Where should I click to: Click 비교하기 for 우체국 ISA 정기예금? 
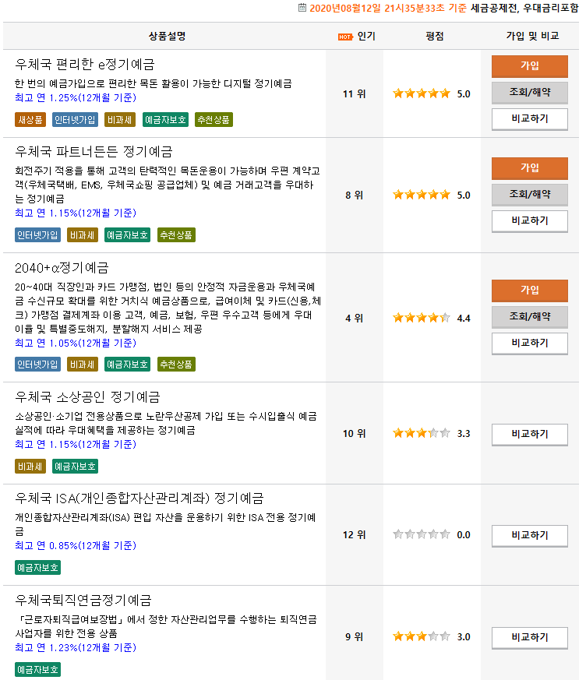[x=530, y=536]
